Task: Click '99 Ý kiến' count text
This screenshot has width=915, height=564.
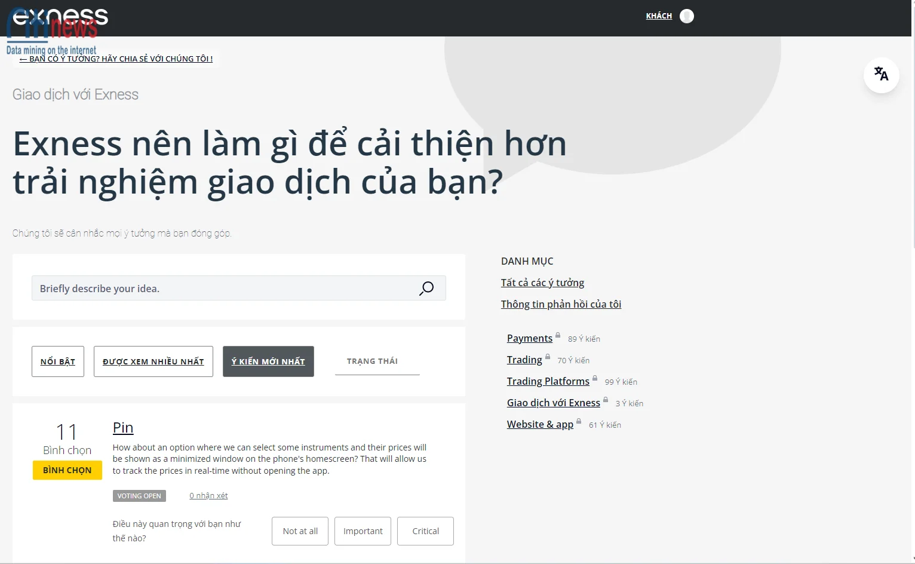Action: 621,382
